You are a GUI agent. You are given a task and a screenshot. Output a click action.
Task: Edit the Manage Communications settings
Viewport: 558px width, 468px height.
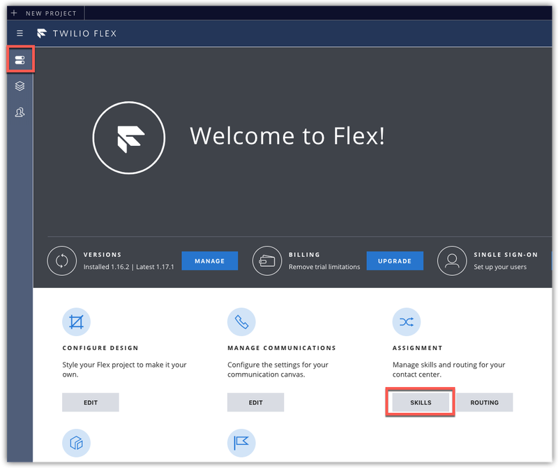(256, 402)
